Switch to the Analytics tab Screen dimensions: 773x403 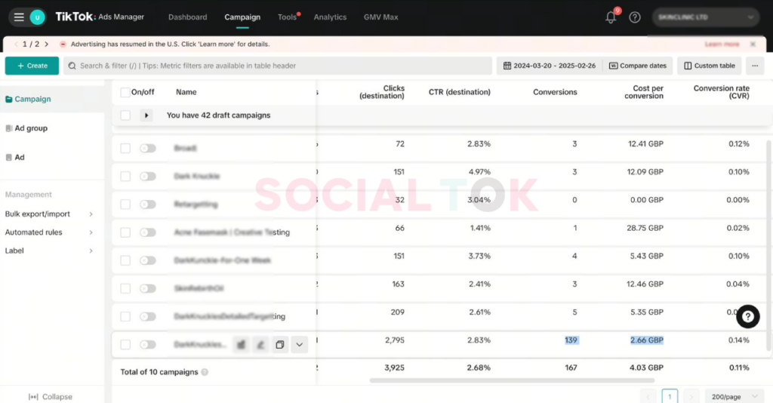330,17
